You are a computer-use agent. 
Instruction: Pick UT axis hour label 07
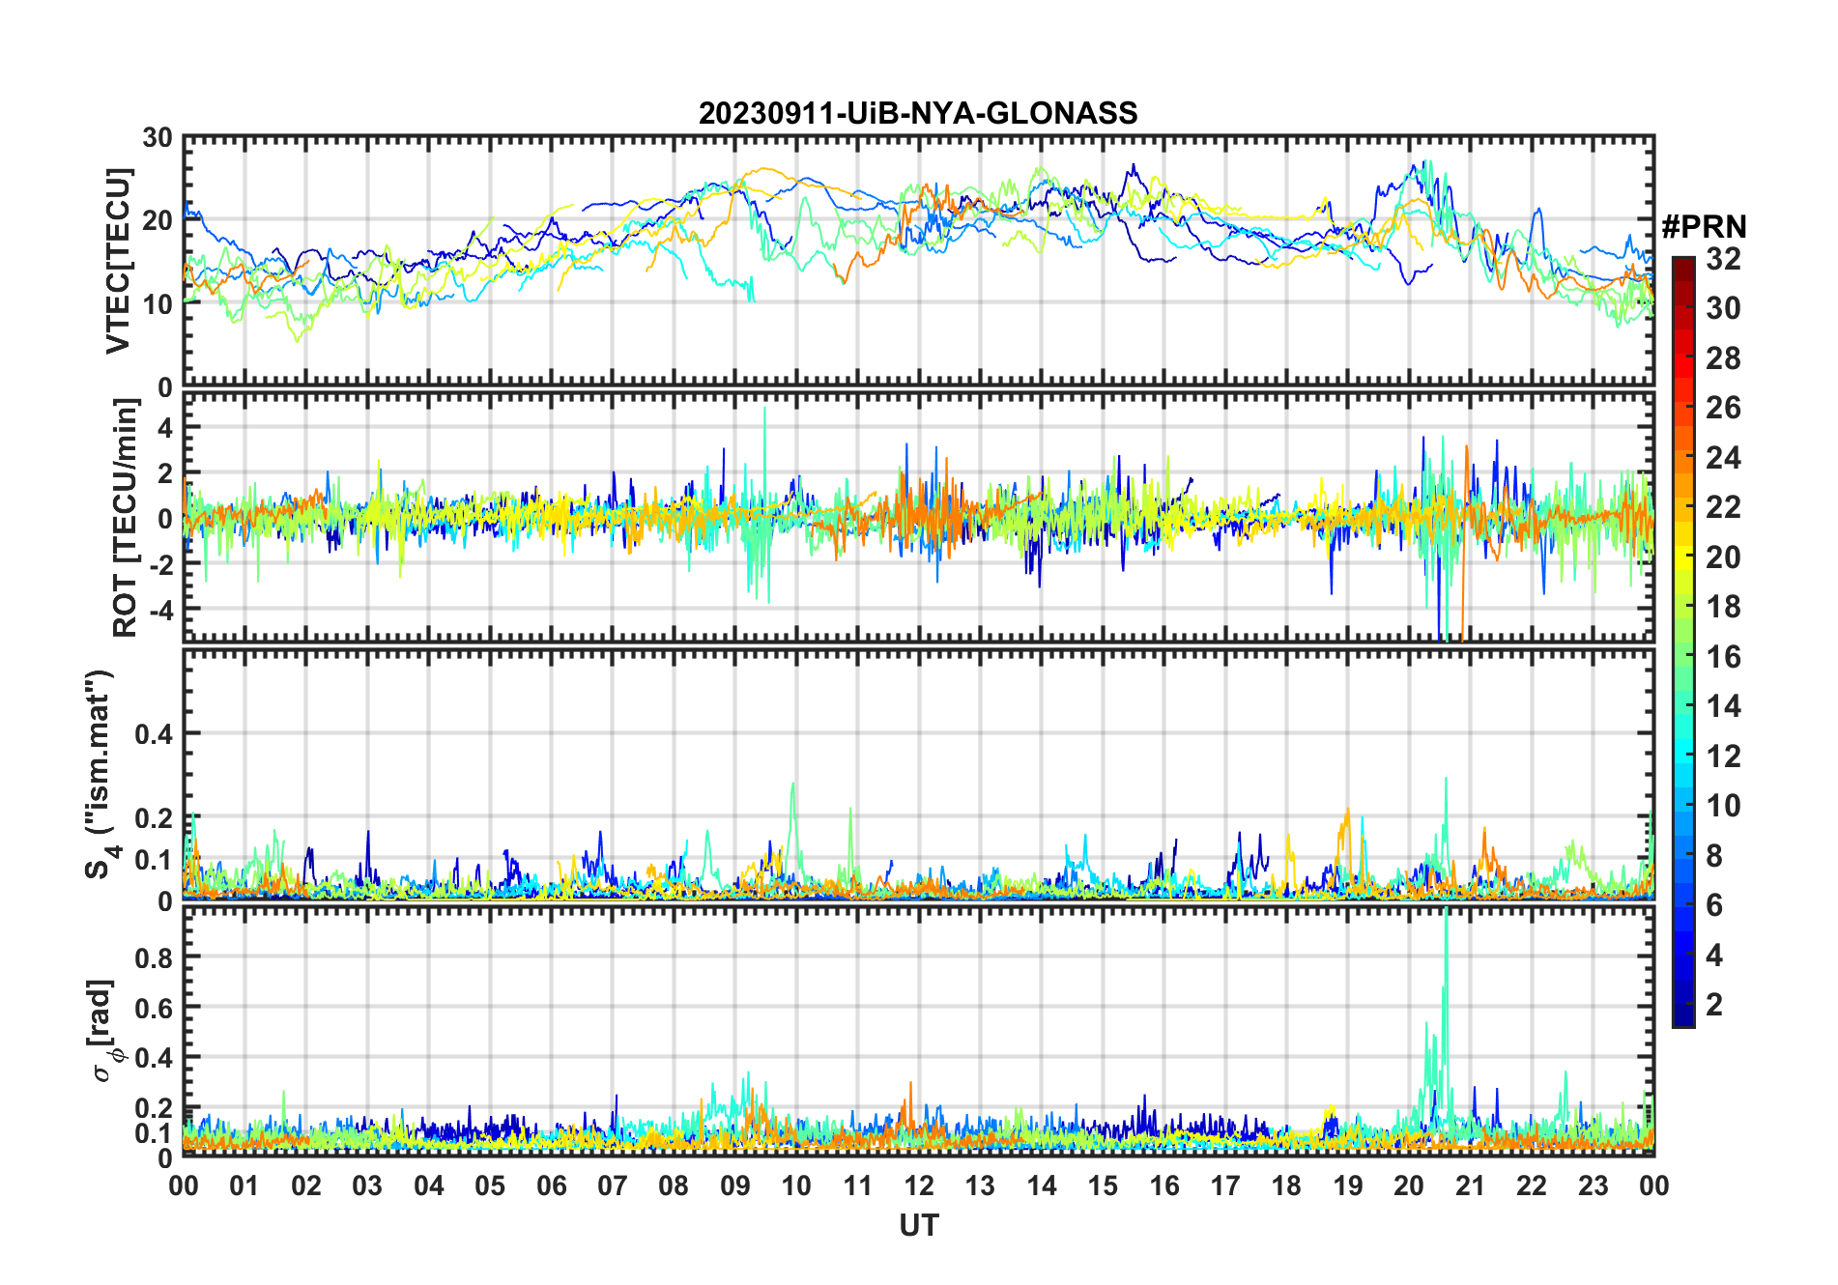[613, 1185]
